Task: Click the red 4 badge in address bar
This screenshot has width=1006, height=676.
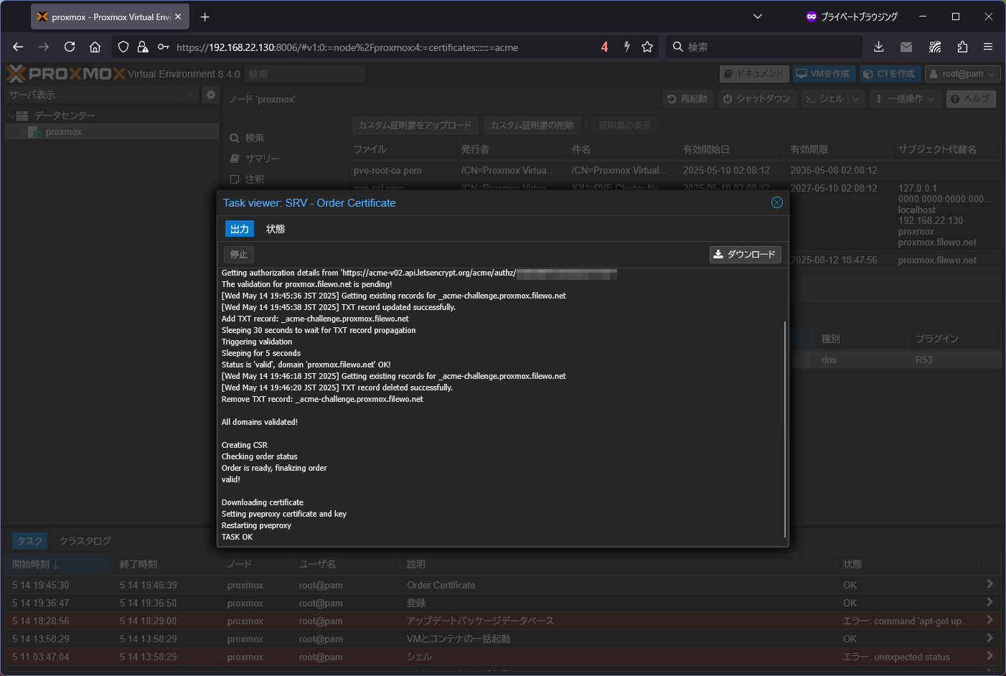Action: click(x=604, y=47)
